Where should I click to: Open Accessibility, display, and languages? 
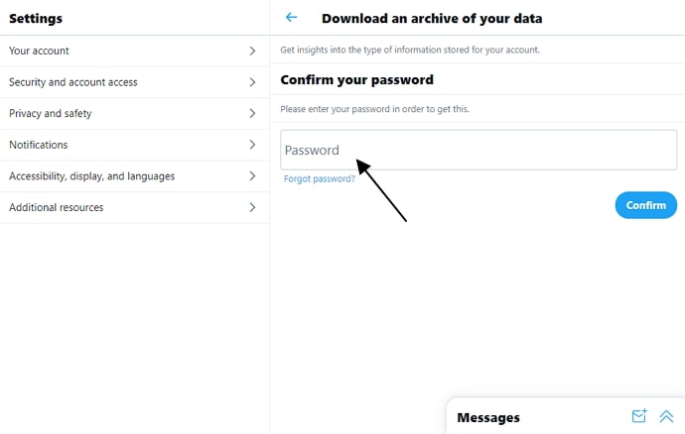point(91,176)
